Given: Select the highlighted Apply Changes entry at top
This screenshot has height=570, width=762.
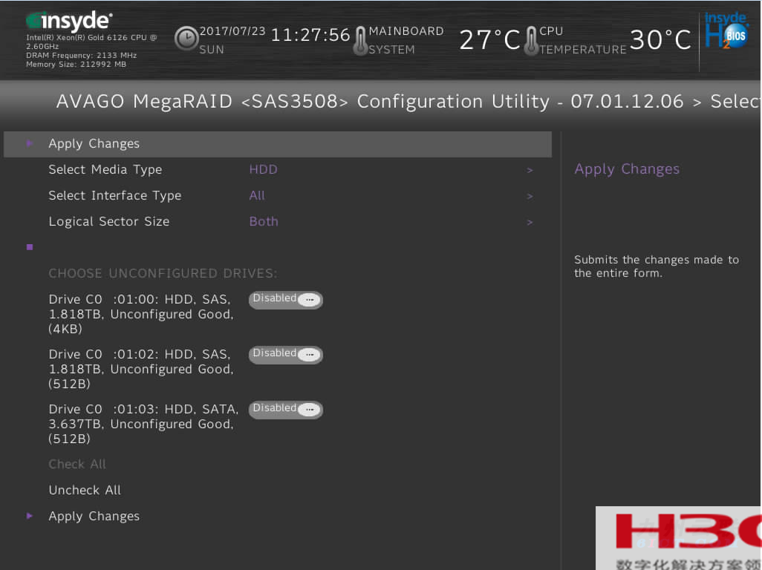Looking at the screenshot, I should tap(278, 144).
